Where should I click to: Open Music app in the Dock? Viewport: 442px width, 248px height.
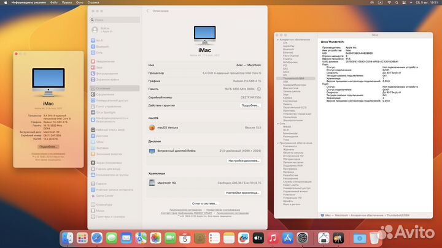click(x=273, y=238)
